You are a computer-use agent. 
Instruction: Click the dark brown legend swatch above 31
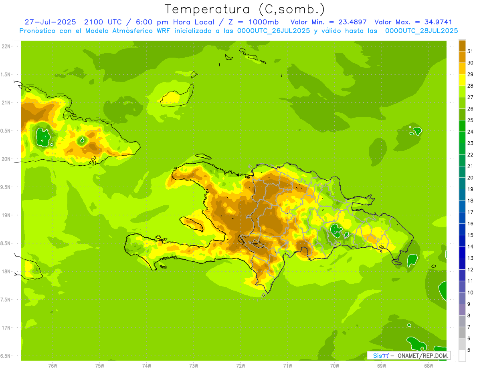[x=462, y=46]
